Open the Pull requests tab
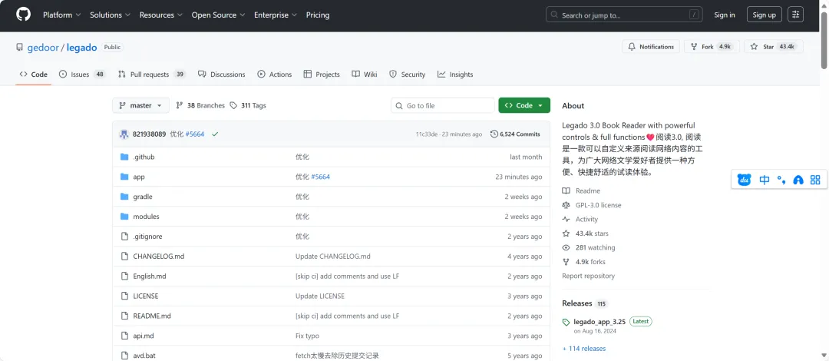The height and width of the screenshot is (361, 829). 151,74
